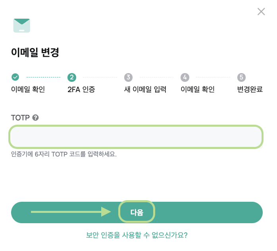Click the green envelope mail icon
Image resolution: width=277 pixels, height=251 pixels.
[22, 26]
